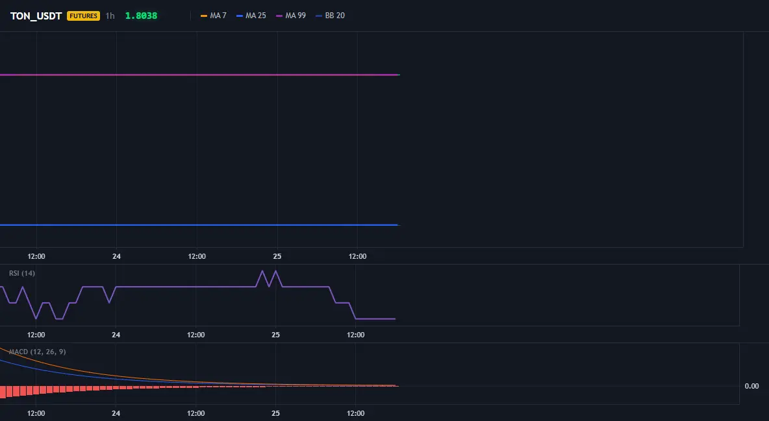Toggle the BB 20 indicator legend
Screen dimensions: 769x421
(x=330, y=16)
